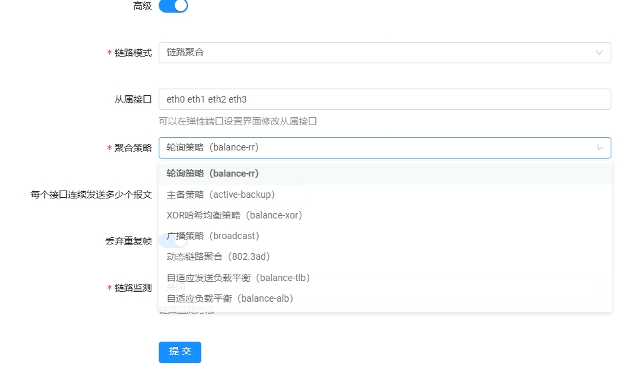Select 广播策略 (broadcast) option
The width and height of the screenshot is (622, 365).
click(x=213, y=236)
